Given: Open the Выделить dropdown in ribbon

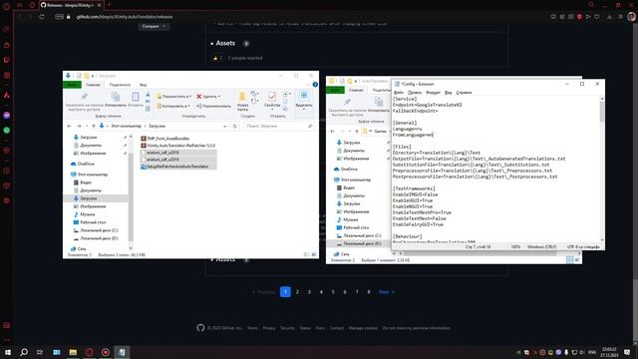Looking at the screenshot, I should [x=304, y=101].
